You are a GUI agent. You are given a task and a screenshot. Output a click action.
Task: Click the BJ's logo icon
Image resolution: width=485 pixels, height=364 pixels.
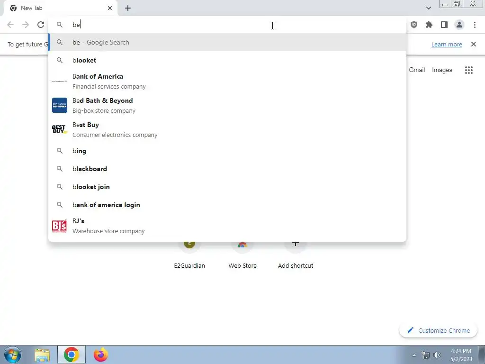[x=59, y=226]
